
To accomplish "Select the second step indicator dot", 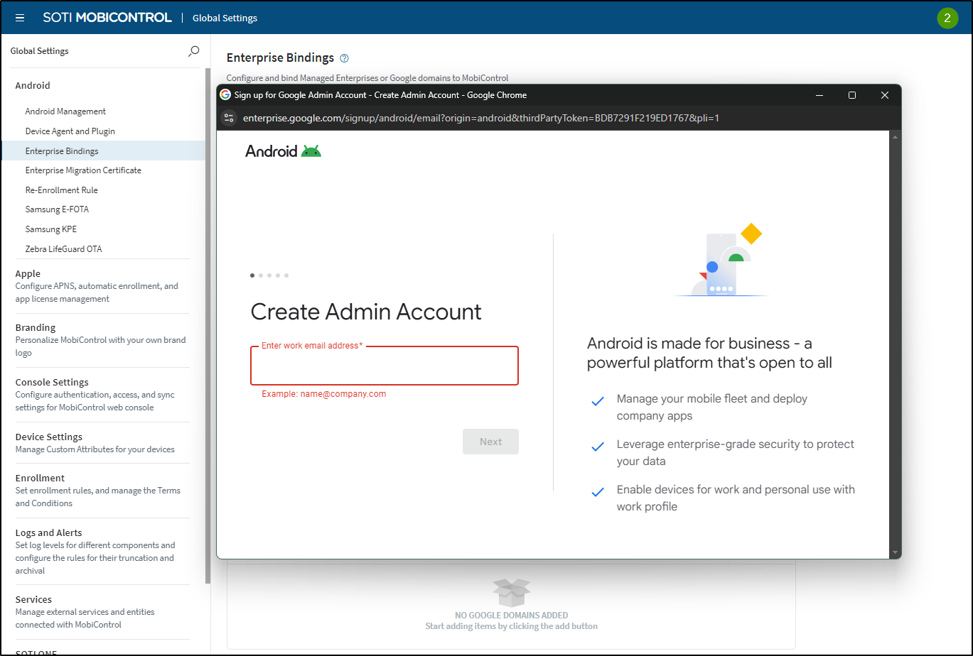I will pyautogui.click(x=261, y=275).
